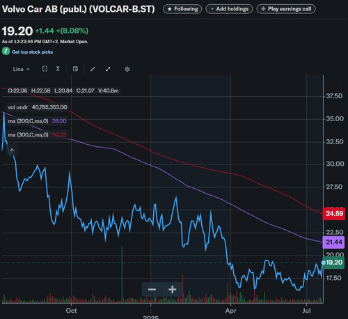Click the red 24.59 price tag

(x=334, y=214)
